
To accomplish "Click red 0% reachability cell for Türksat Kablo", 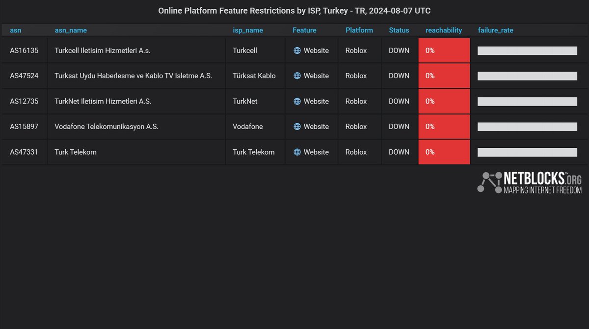I will click(x=444, y=76).
